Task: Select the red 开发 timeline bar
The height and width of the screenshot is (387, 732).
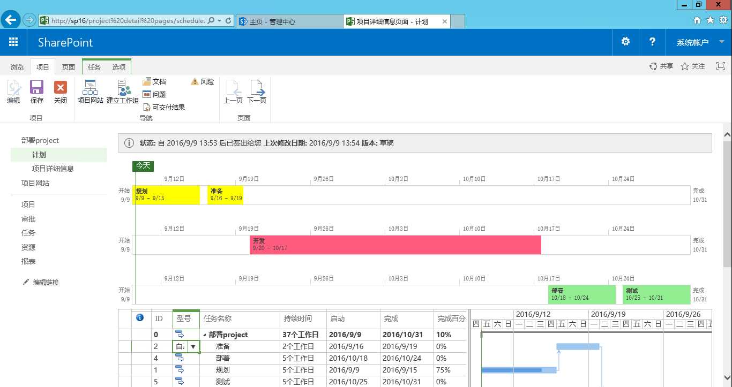Action: [395, 245]
